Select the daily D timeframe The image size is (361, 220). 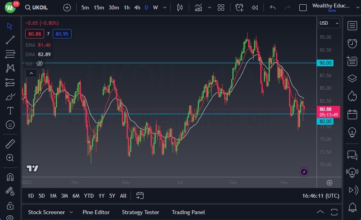coord(146,7)
